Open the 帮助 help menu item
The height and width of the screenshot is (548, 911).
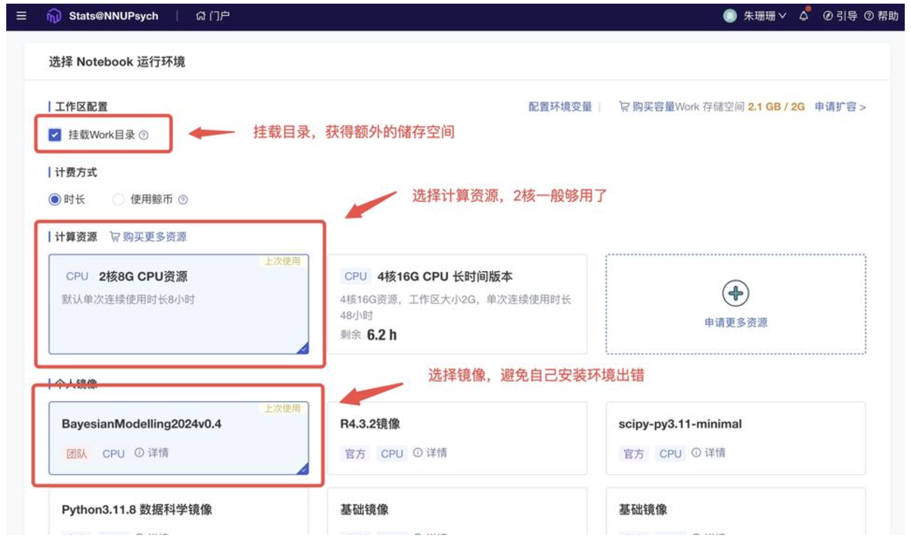click(881, 16)
